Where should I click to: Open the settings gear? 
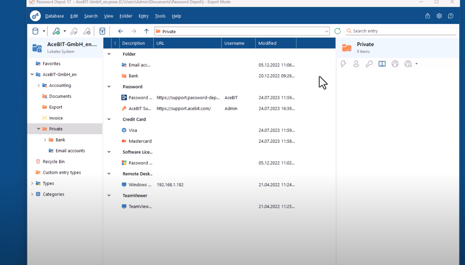point(439,16)
